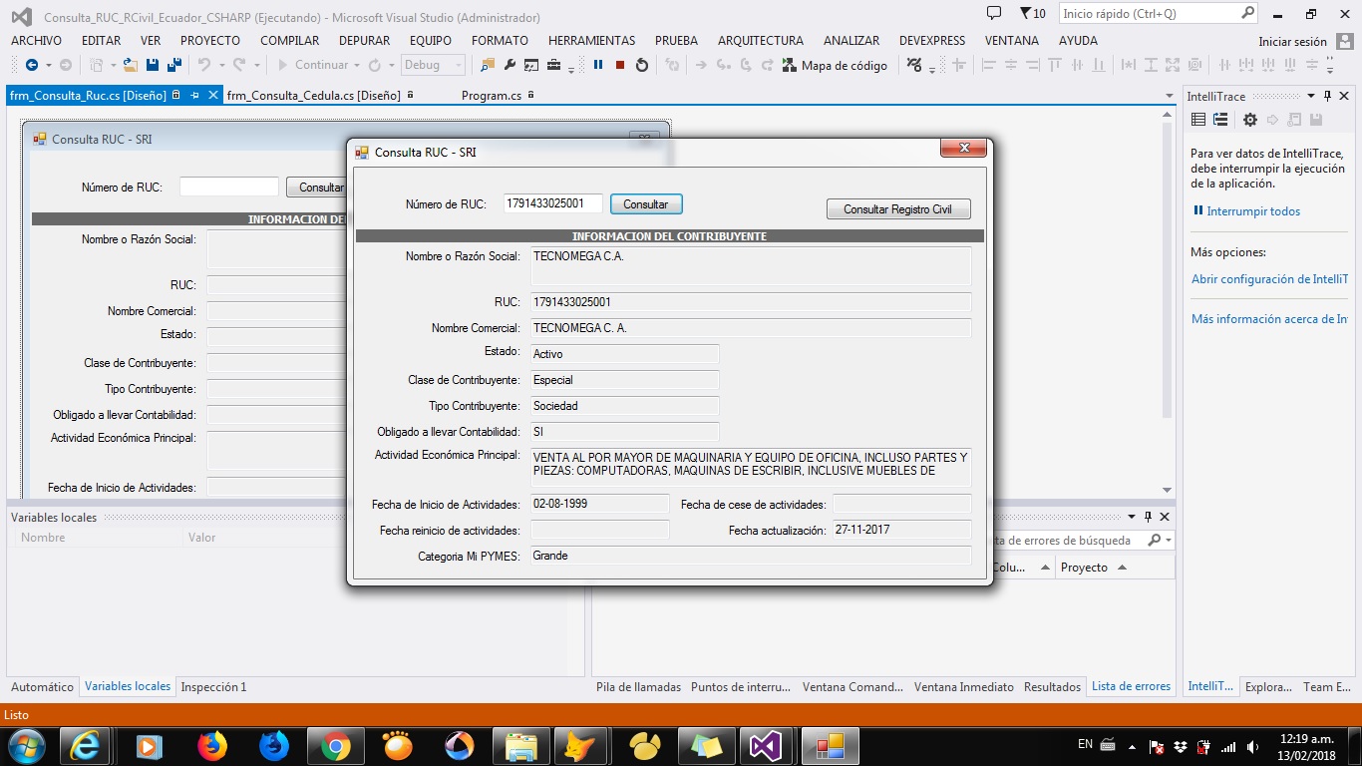Click Consultar Registro Civil button
The image size is (1362, 766).
click(x=898, y=209)
